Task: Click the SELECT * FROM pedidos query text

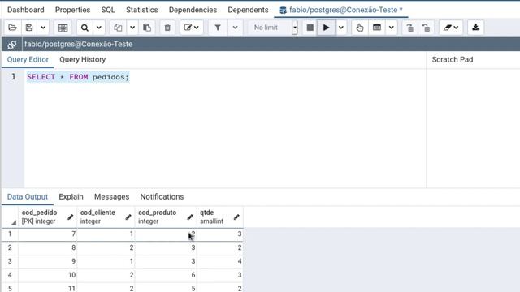Action: tap(78, 77)
